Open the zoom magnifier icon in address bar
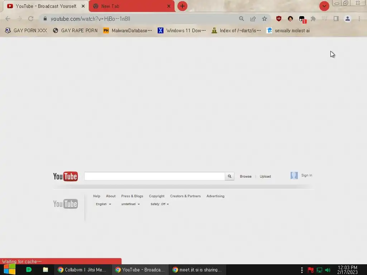 click(x=241, y=19)
